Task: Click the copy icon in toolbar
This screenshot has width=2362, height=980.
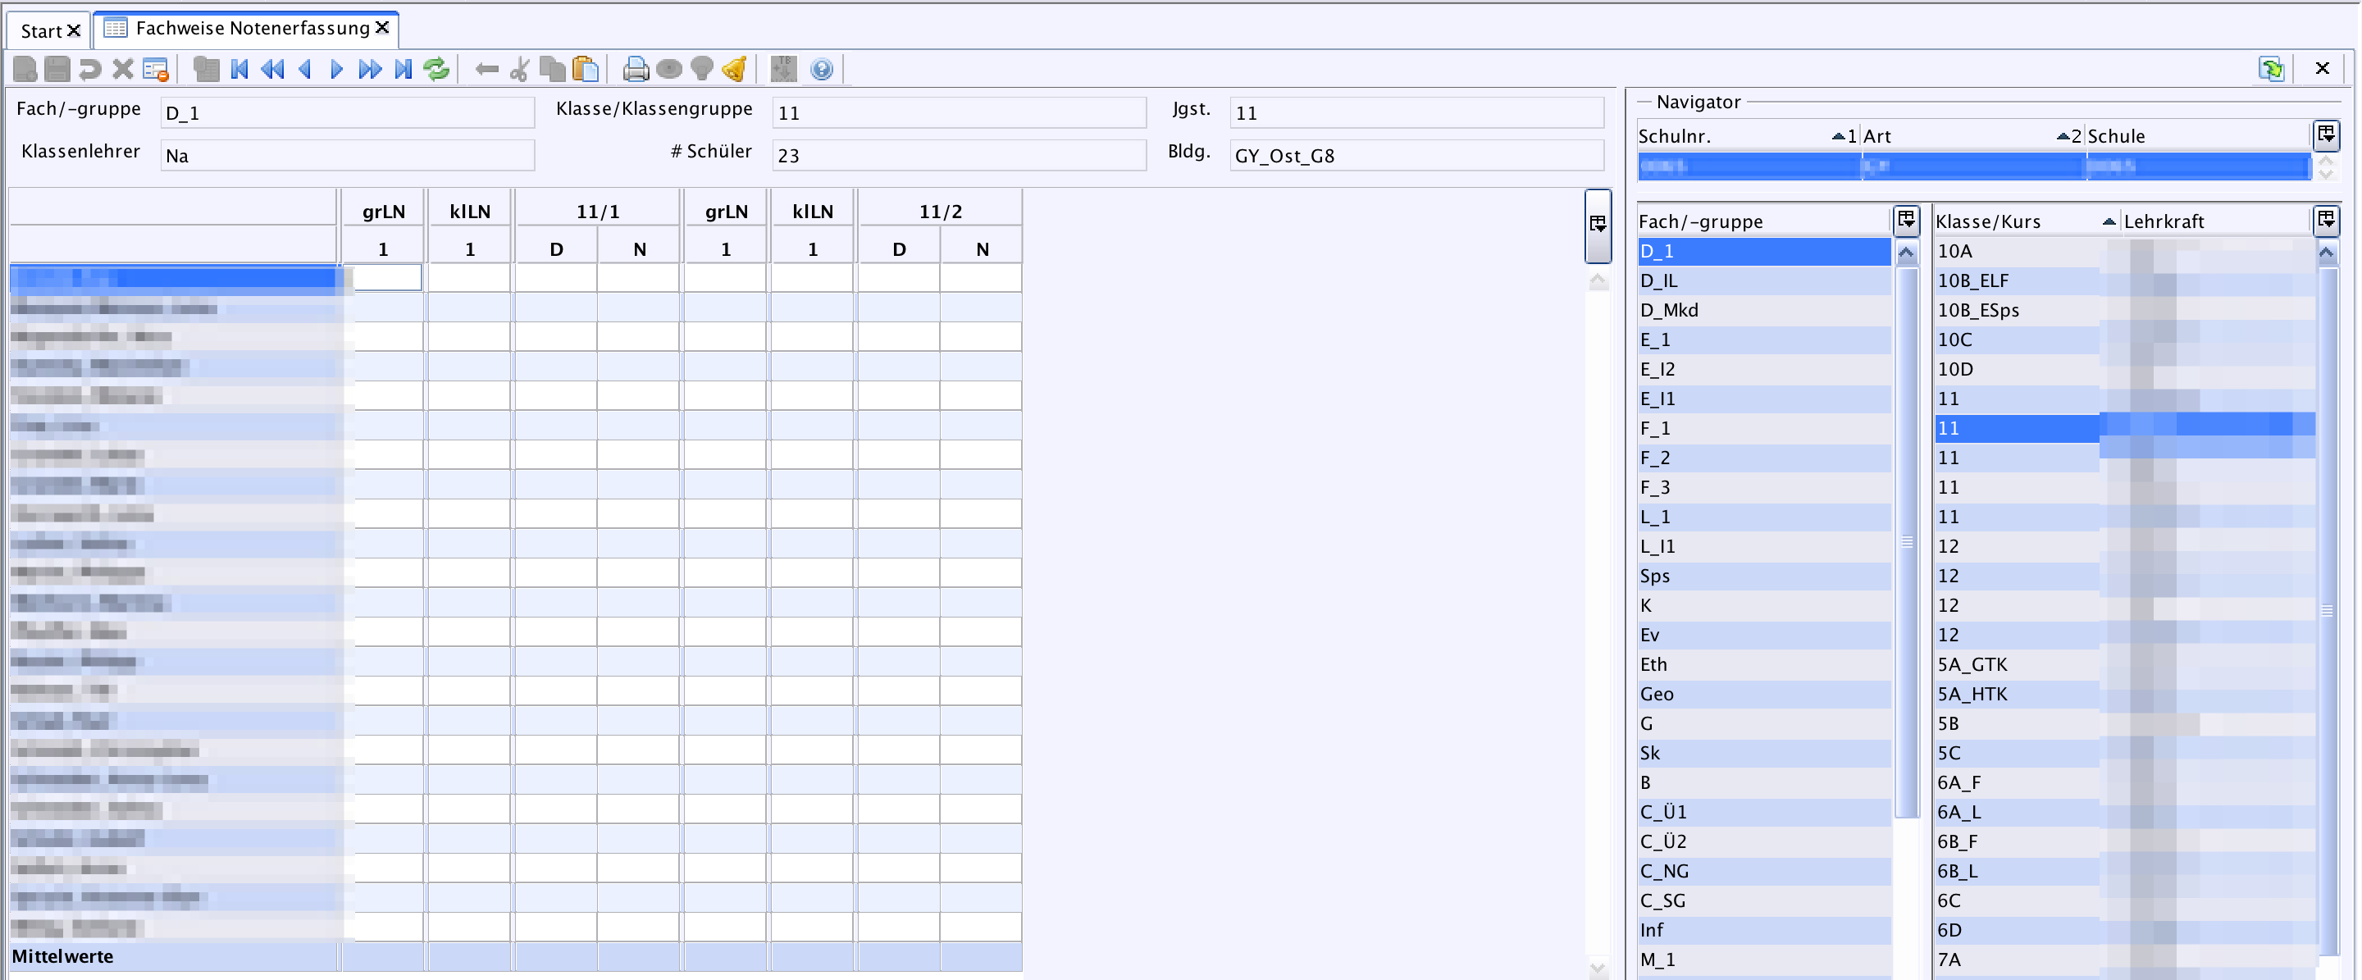Action: pyautogui.click(x=552, y=69)
